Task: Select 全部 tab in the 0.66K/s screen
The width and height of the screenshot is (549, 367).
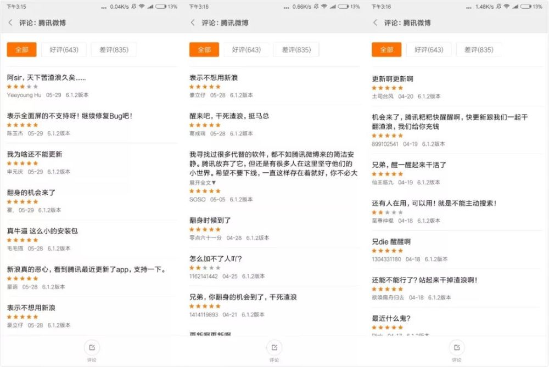Action: [204, 49]
